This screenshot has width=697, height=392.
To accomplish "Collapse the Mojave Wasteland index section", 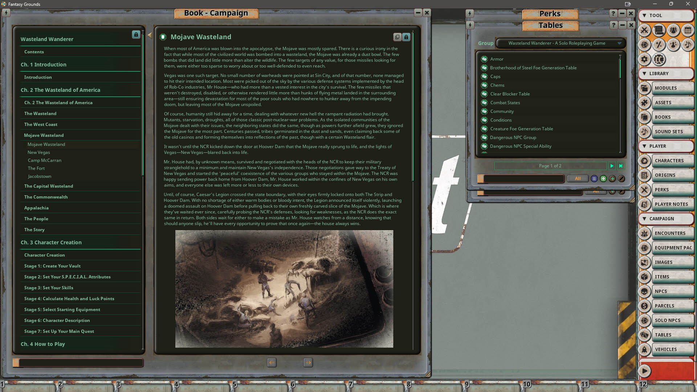I will [x=80, y=135].
